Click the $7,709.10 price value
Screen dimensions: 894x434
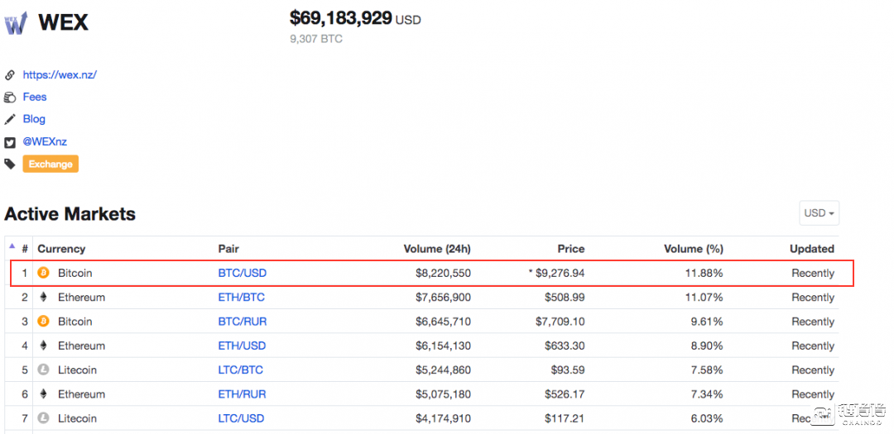click(560, 322)
